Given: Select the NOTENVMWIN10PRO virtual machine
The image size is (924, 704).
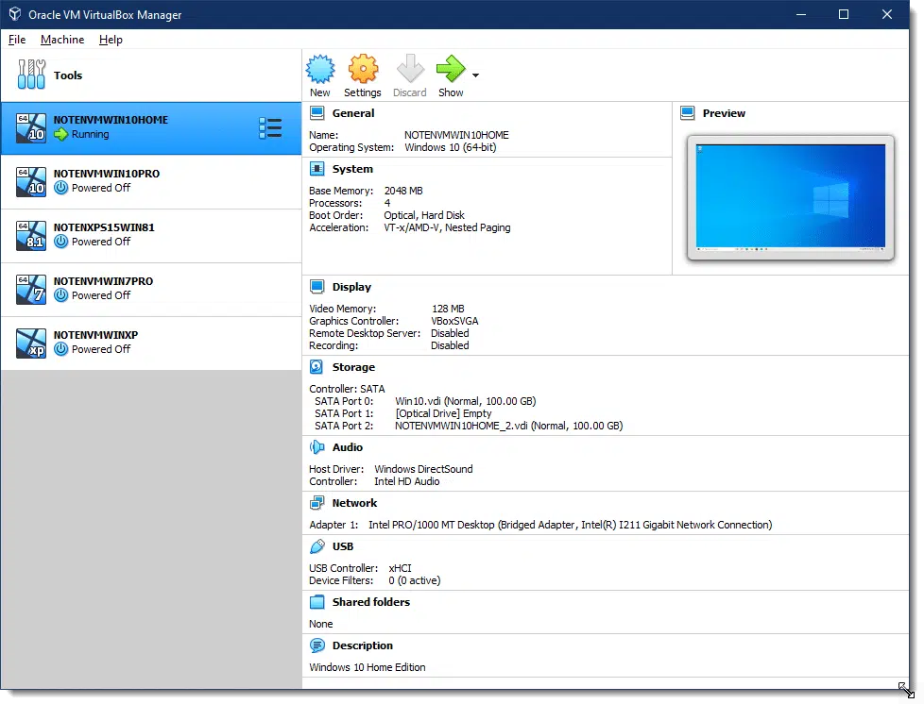Looking at the screenshot, I should [x=151, y=182].
